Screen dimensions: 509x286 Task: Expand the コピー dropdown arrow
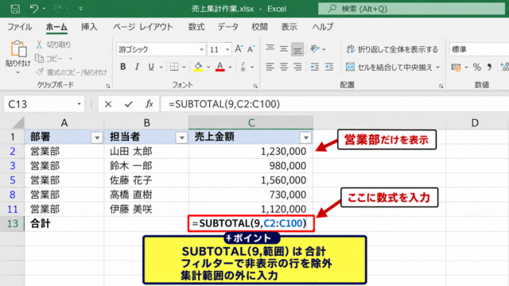point(71,59)
